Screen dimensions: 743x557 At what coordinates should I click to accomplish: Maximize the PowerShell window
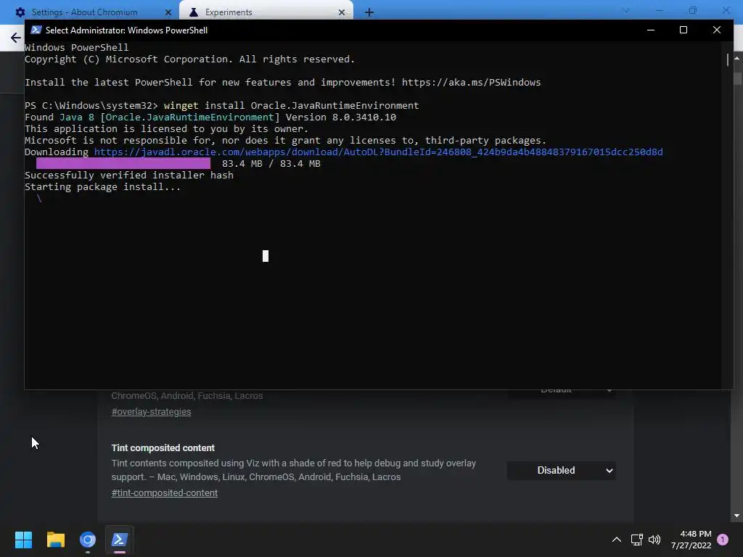click(684, 30)
